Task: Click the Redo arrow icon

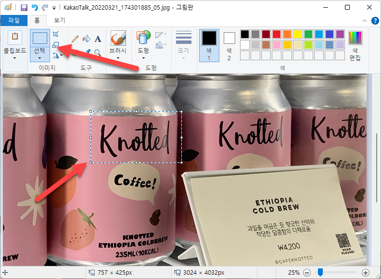Action: (45, 8)
